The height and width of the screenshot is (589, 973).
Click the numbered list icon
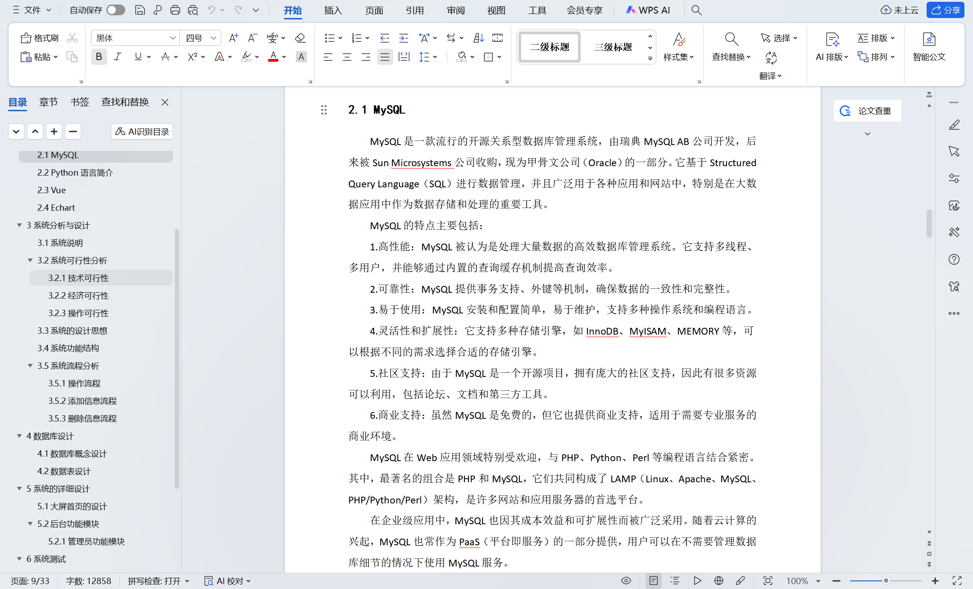click(356, 38)
